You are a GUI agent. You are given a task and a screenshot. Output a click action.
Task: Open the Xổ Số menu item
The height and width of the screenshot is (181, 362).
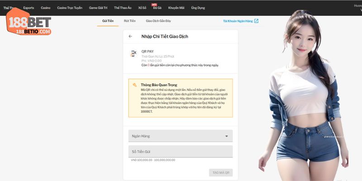142,8
